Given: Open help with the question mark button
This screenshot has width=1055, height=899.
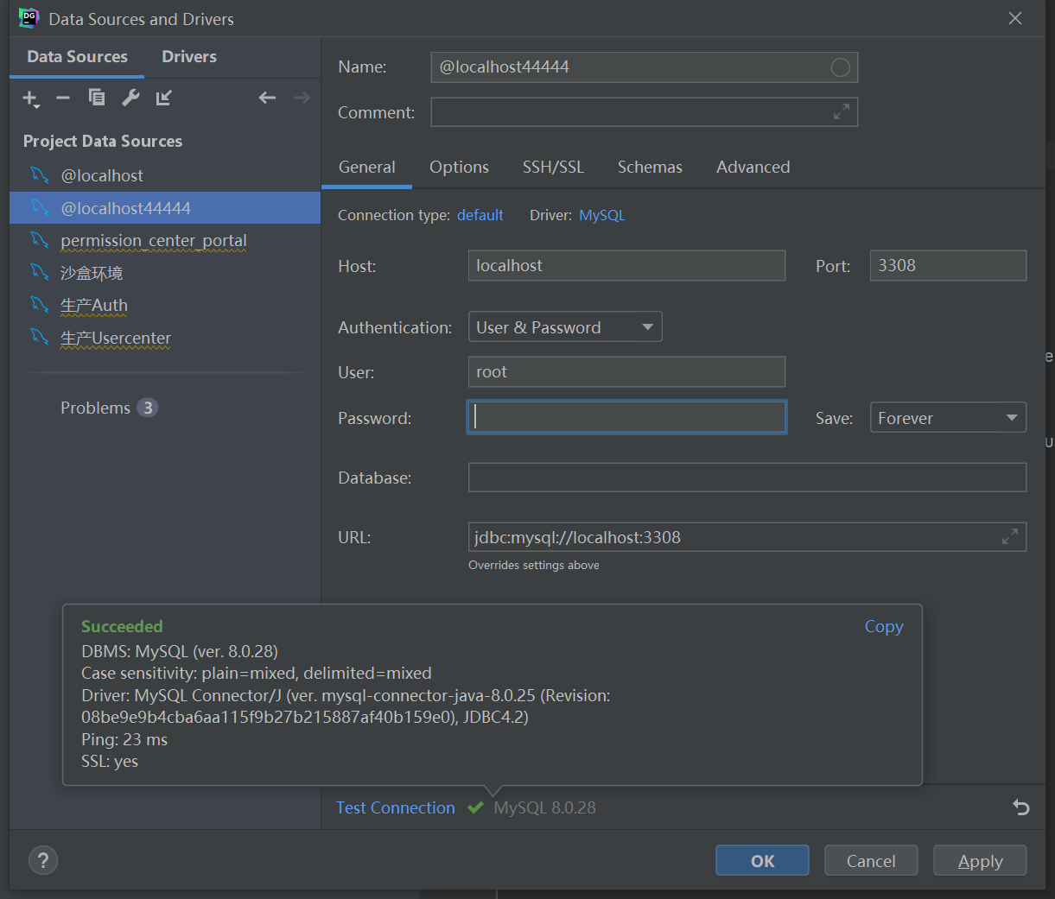Looking at the screenshot, I should pos(43,860).
